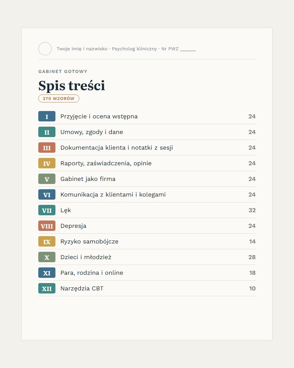Open Komunikacja z klientami i kolegami

(x=113, y=194)
